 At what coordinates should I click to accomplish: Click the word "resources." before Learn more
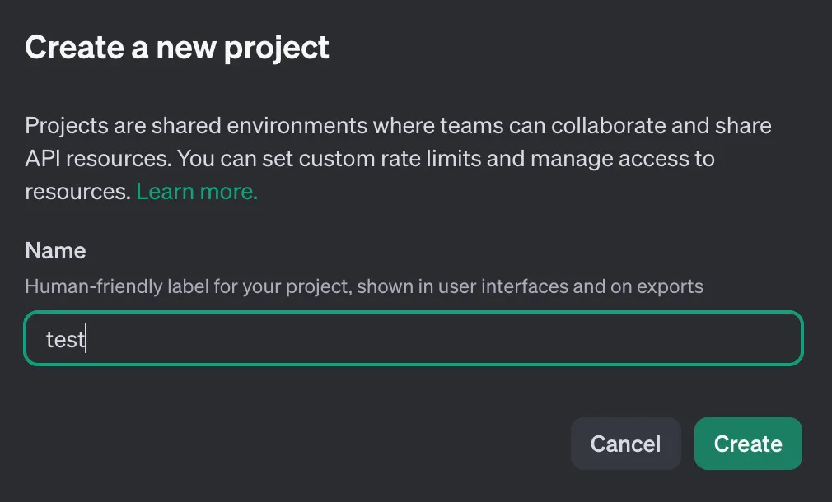(77, 192)
